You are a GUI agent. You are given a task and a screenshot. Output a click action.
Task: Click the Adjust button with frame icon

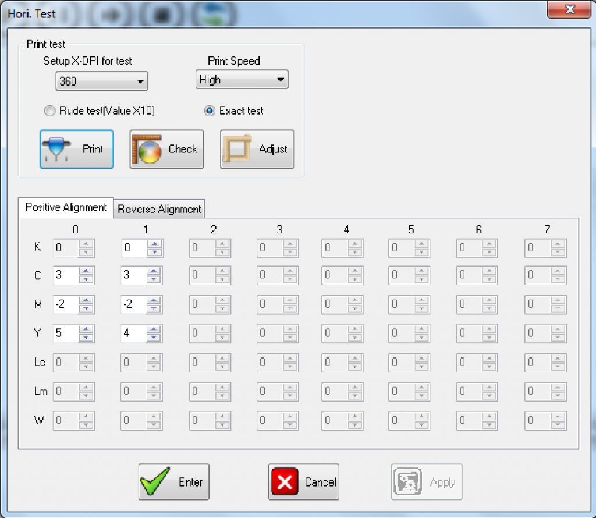257,150
